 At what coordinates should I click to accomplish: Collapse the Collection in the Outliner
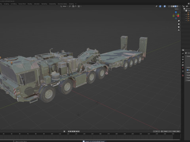(x=184, y=11)
